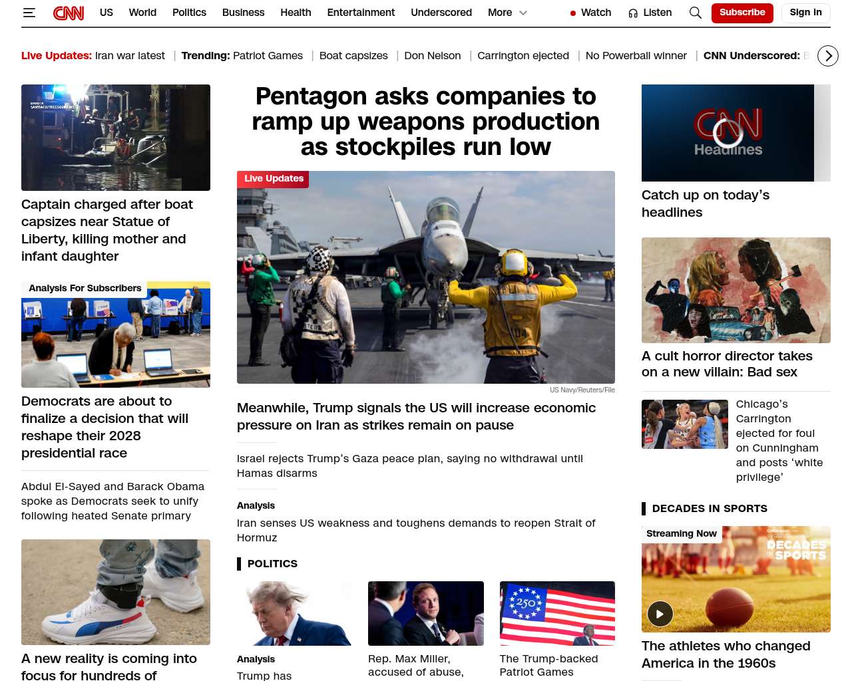Viewport: 852px width, 681px height.
Task: Read Captain charged after boat capsizes story
Action: click(107, 230)
